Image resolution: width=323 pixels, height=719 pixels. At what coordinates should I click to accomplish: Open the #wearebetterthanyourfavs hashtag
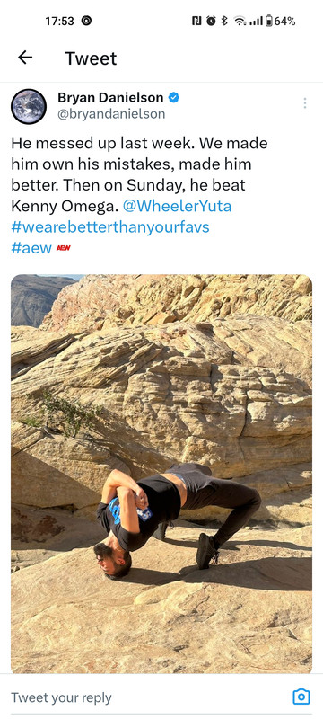(110, 227)
